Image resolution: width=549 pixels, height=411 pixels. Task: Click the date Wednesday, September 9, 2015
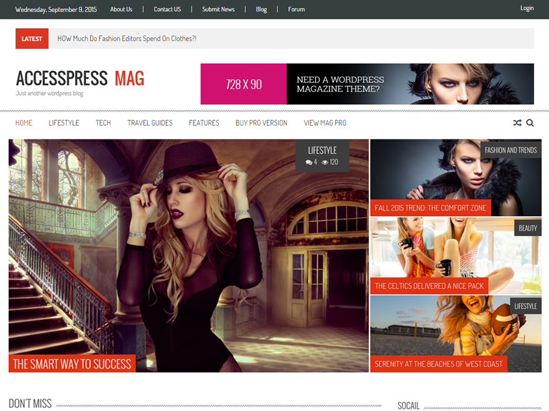click(x=56, y=9)
